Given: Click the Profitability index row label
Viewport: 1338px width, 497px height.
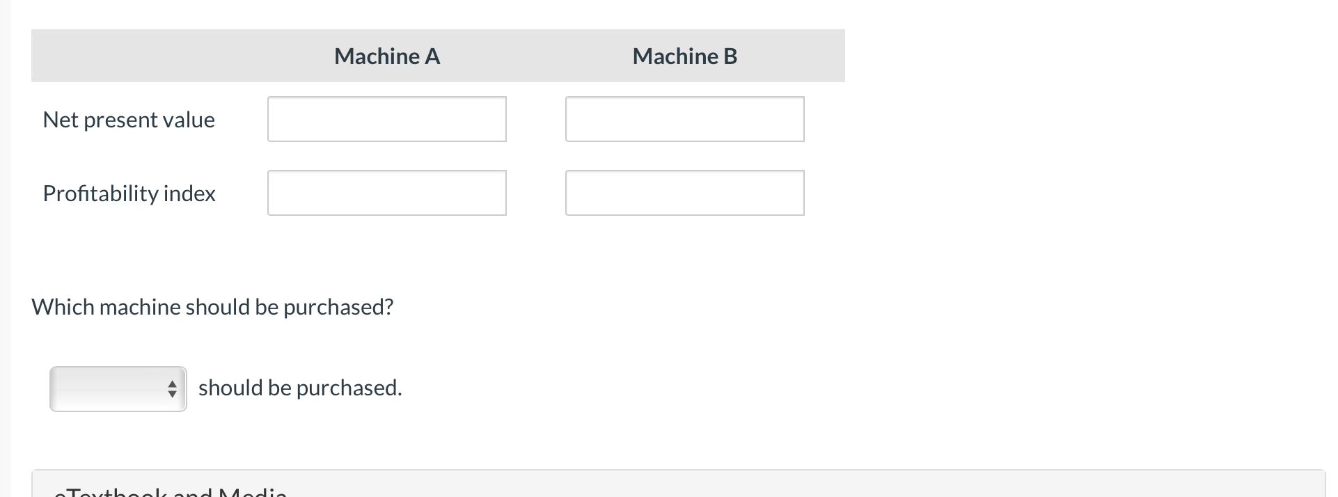Looking at the screenshot, I should coord(129,194).
